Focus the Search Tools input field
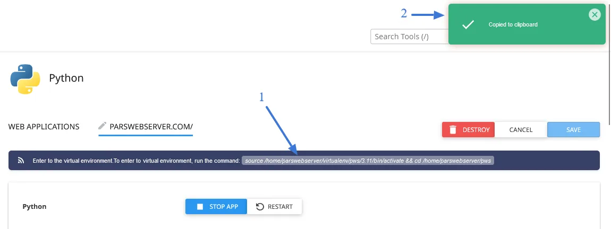Image resolution: width=611 pixels, height=229 pixels. click(409, 37)
